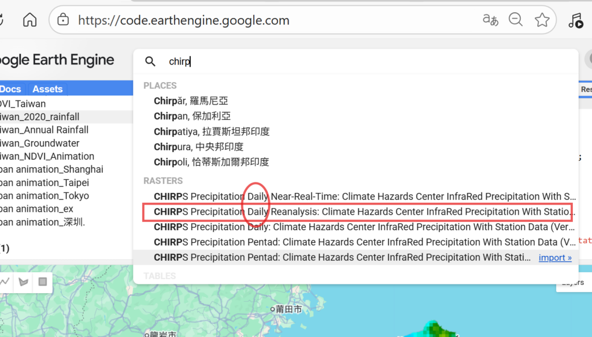Select the draw shape polygon tool
The width and height of the screenshot is (592, 337).
23,282
